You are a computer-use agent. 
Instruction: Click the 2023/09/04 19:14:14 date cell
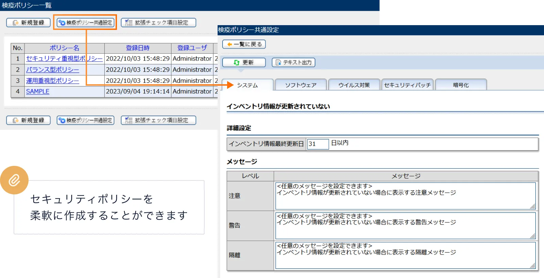(138, 91)
